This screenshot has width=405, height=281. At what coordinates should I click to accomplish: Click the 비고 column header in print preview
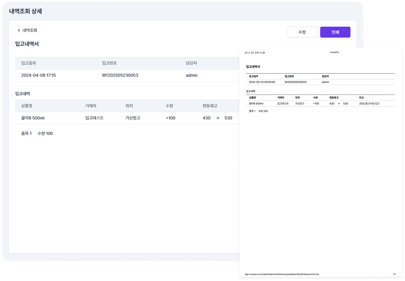[361, 98]
